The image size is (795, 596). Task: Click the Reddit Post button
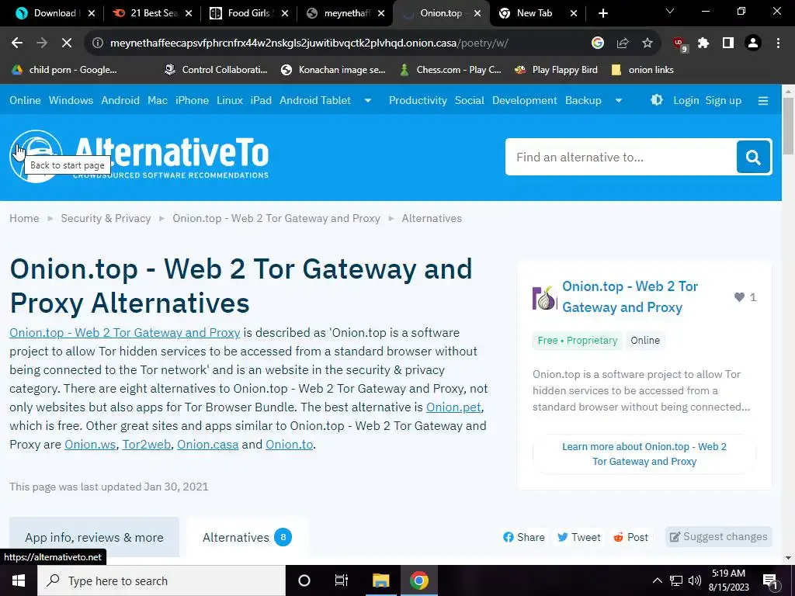pyautogui.click(x=630, y=537)
